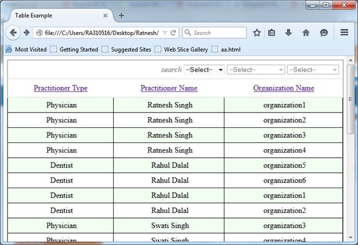Go back with the browser back arrow
Image resolution: width=358 pixels, height=245 pixels.
point(13,33)
